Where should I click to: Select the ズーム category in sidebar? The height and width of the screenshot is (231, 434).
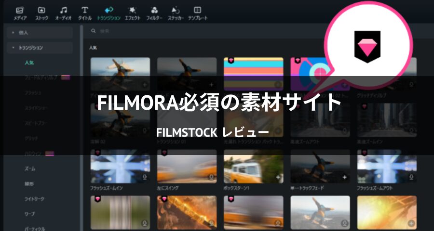pyautogui.click(x=29, y=168)
